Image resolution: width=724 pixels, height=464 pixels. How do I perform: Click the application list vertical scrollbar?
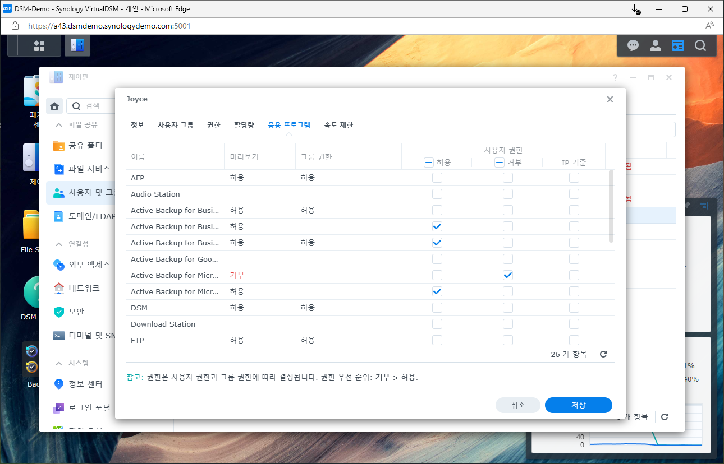[611, 206]
